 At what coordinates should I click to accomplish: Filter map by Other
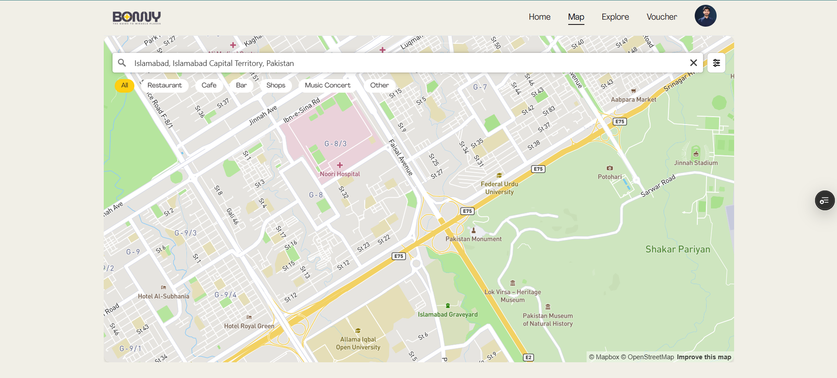380,85
